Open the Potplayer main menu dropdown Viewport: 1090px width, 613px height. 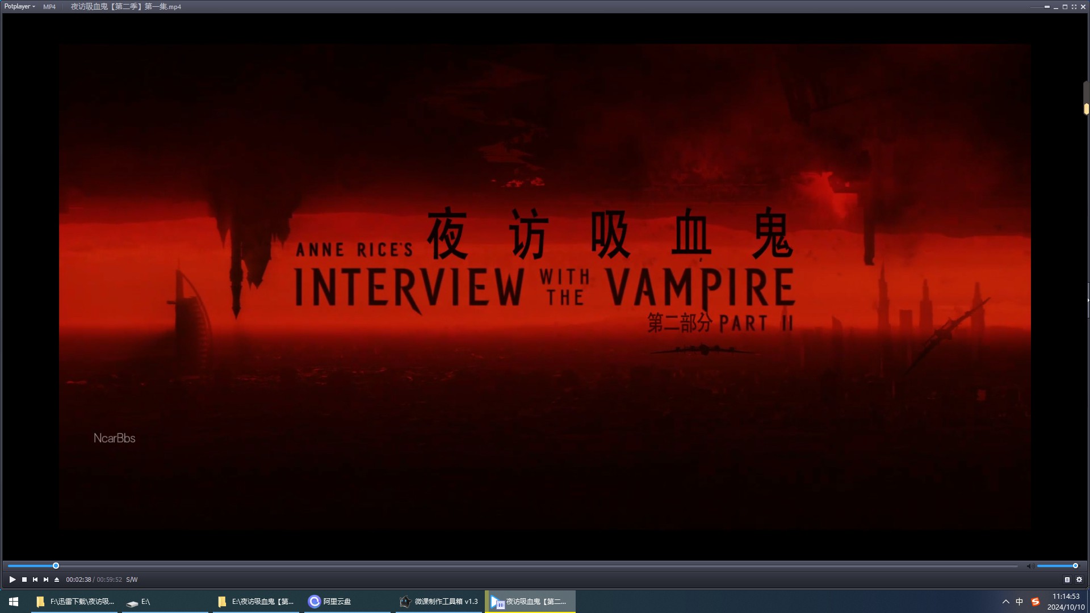(x=20, y=7)
